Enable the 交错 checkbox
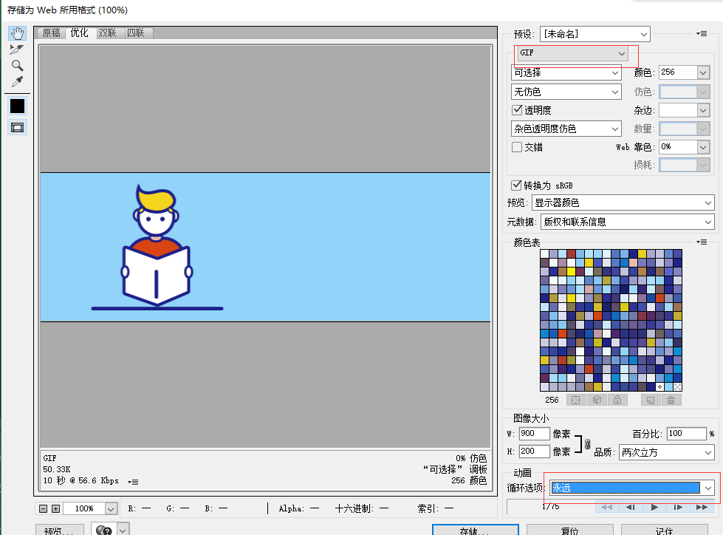 pos(518,146)
